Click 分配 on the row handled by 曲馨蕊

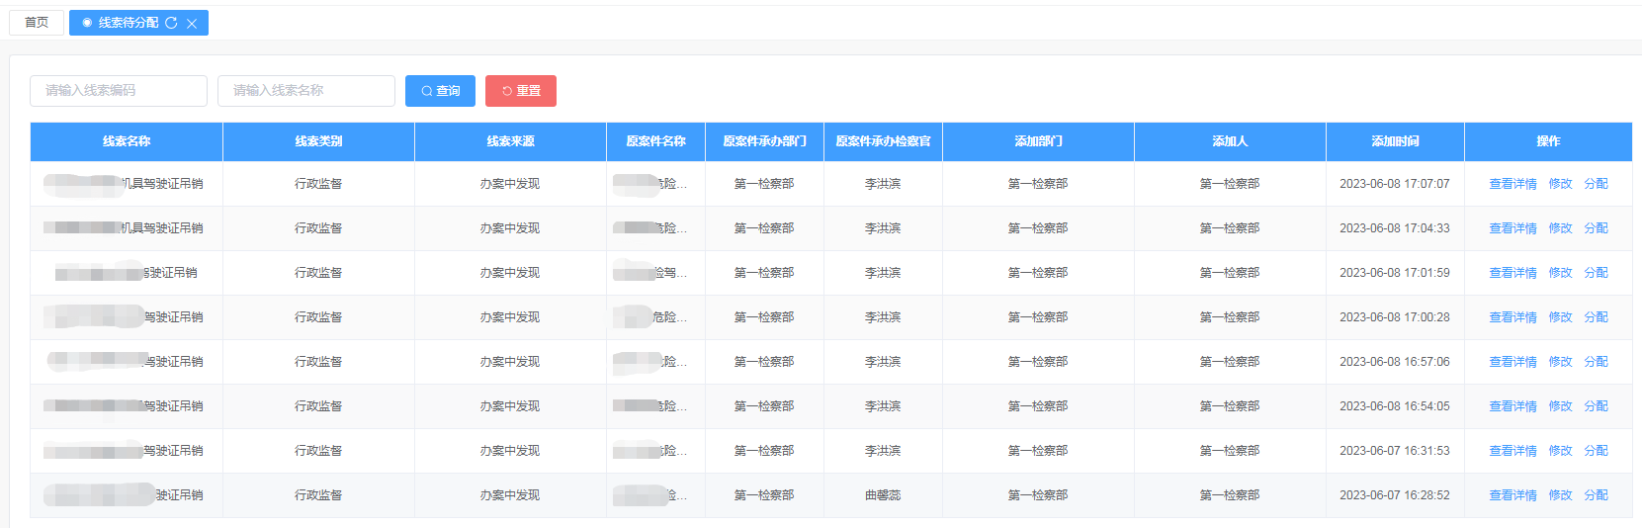(x=1596, y=495)
